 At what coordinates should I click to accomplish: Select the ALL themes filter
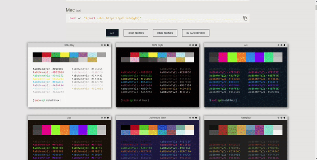[112, 33]
